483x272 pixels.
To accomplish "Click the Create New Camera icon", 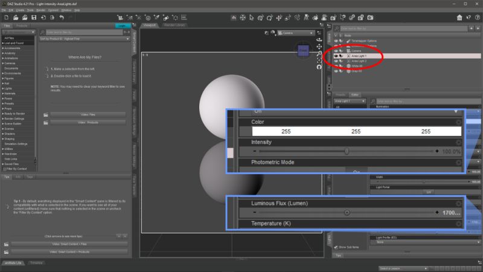I will (120, 18).
